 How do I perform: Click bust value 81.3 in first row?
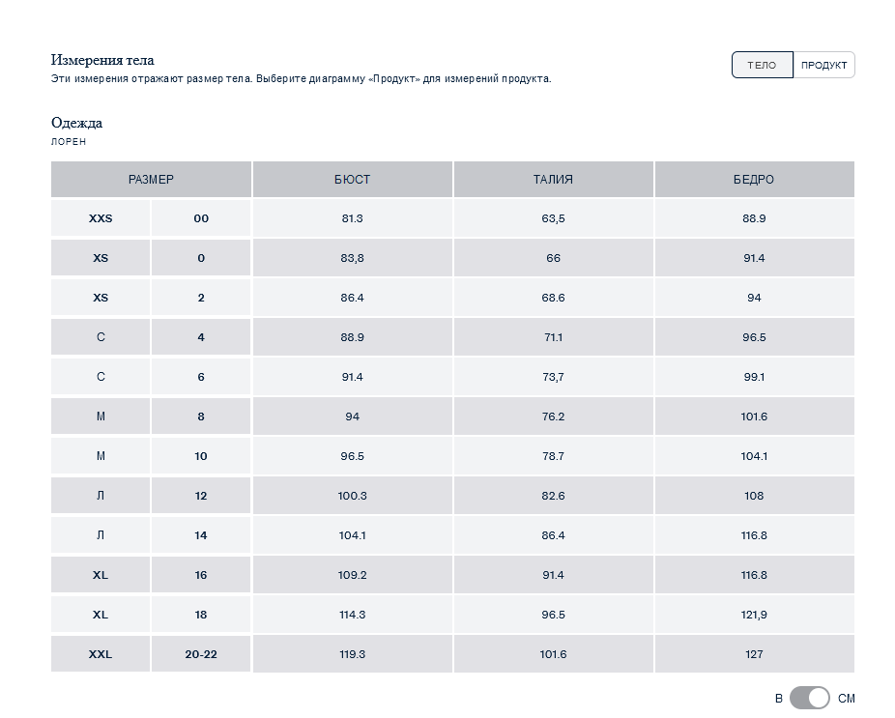point(352,218)
